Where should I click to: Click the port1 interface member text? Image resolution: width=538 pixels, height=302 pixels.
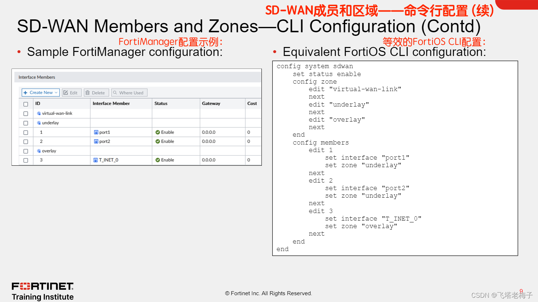[x=105, y=132]
